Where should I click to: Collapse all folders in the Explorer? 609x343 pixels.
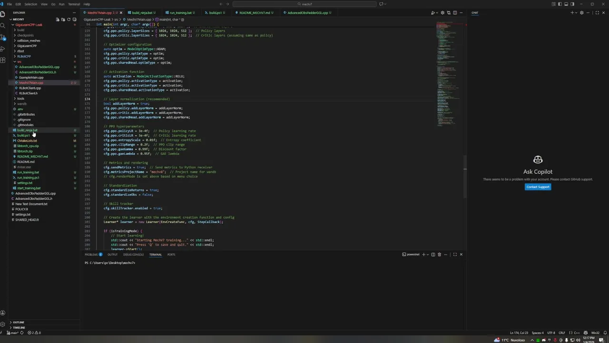click(x=74, y=20)
